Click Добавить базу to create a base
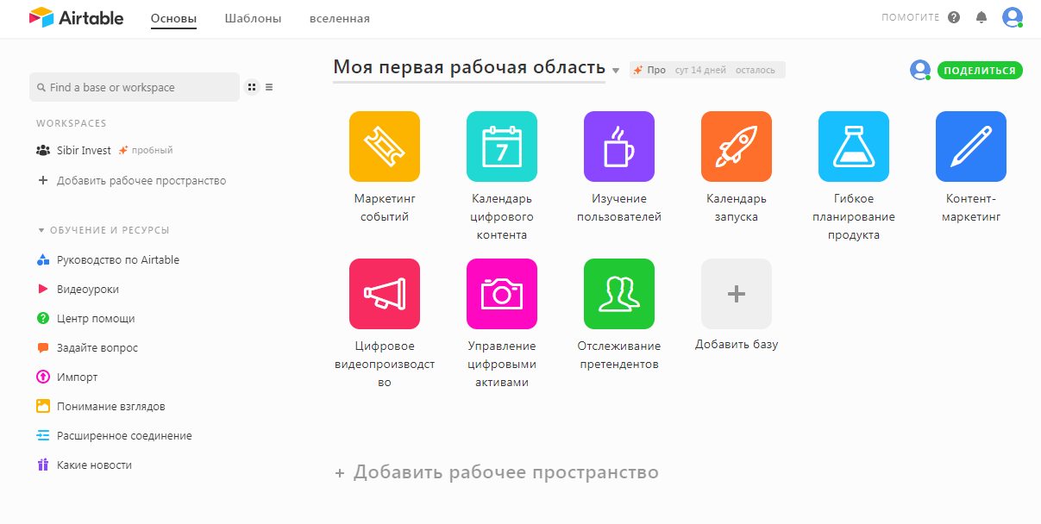Image resolution: width=1041 pixels, height=524 pixels. pyautogui.click(x=736, y=293)
